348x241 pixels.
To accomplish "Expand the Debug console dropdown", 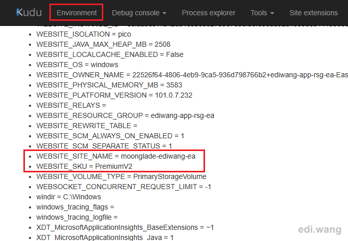I will point(139,13).
